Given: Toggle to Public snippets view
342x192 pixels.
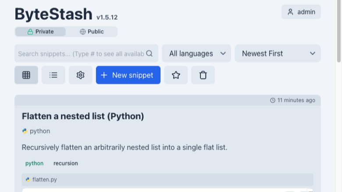Looking at the screenshot, I should pyautogui.click(x=92, y=32).
